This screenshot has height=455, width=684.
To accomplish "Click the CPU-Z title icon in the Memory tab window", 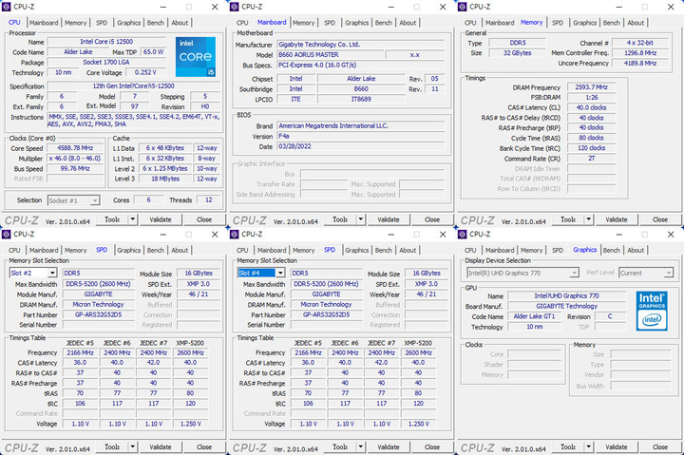I will [x=463, y=7].
